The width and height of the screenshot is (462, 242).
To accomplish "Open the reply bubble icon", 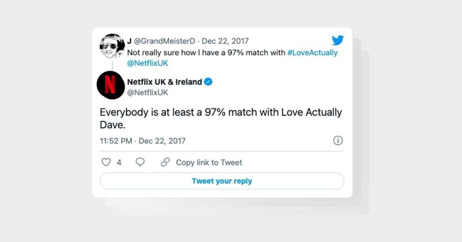I will (140, 162).
